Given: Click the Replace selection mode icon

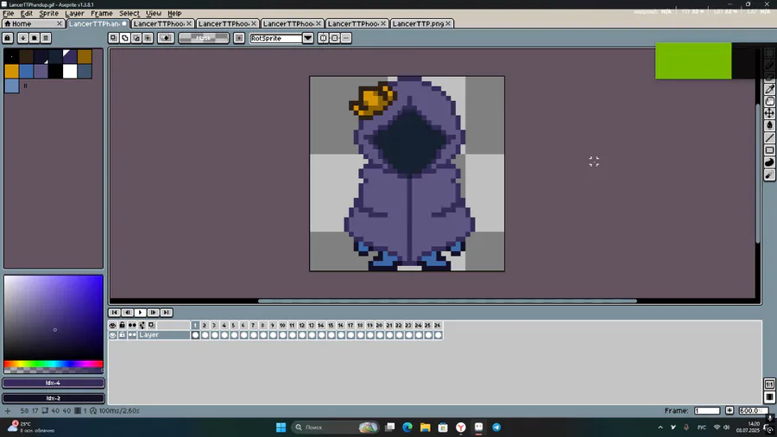Looking at the screenshot, I should pyautogui.click(x=113, y=38).
